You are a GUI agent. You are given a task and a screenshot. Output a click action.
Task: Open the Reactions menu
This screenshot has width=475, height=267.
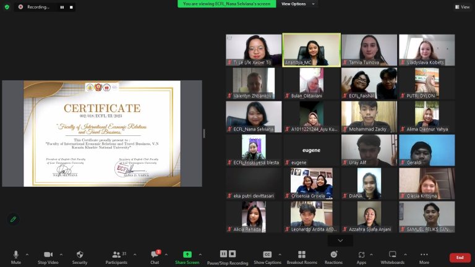coord(333,256)
